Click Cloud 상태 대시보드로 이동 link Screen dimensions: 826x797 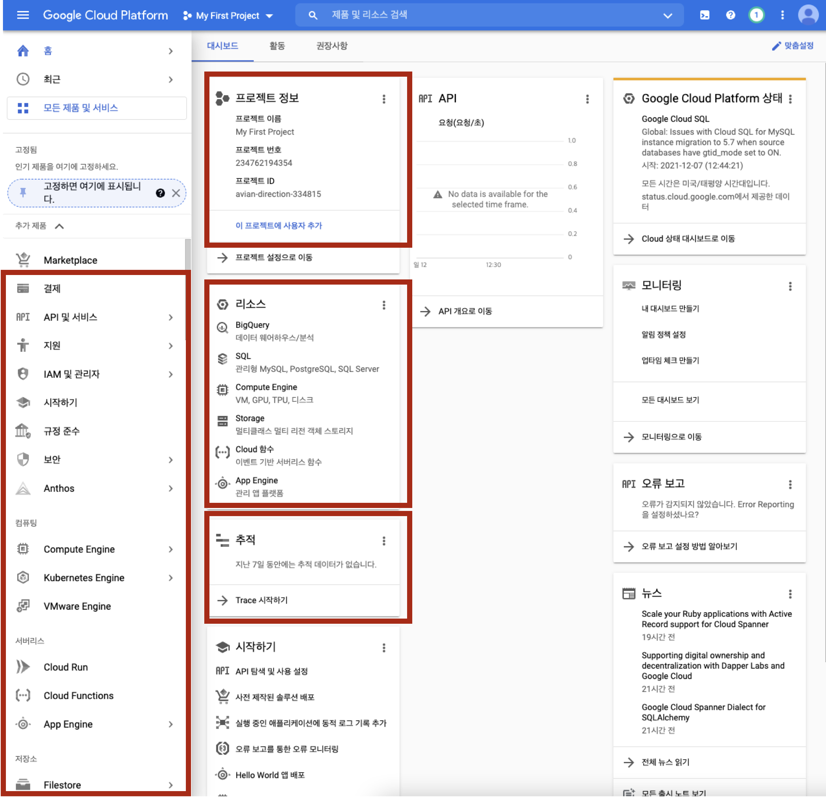click(688, 239)
